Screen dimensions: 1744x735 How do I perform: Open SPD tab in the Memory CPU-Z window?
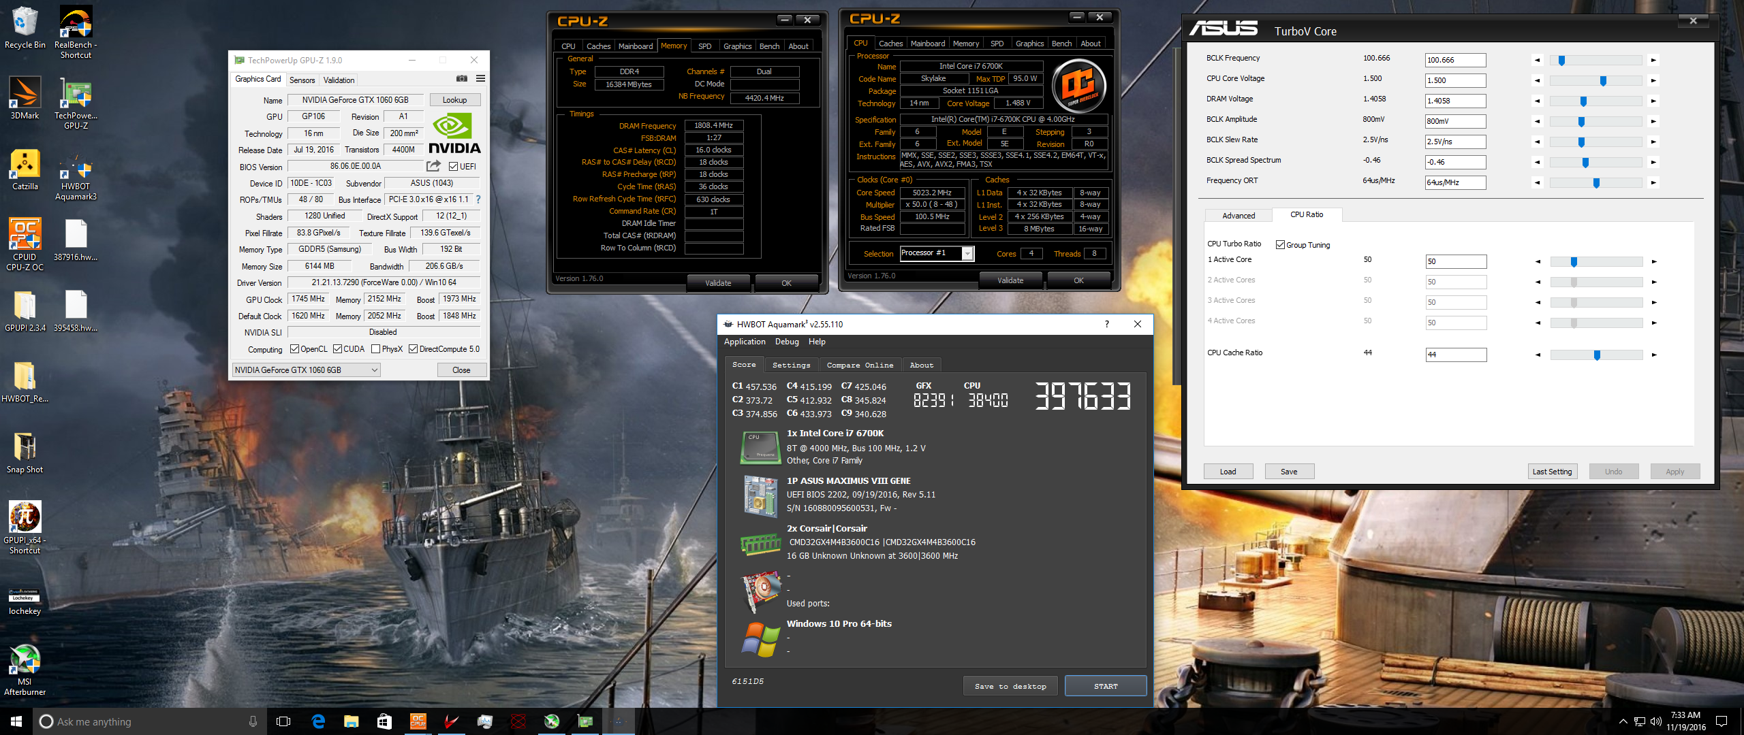(x=704, y=46)
